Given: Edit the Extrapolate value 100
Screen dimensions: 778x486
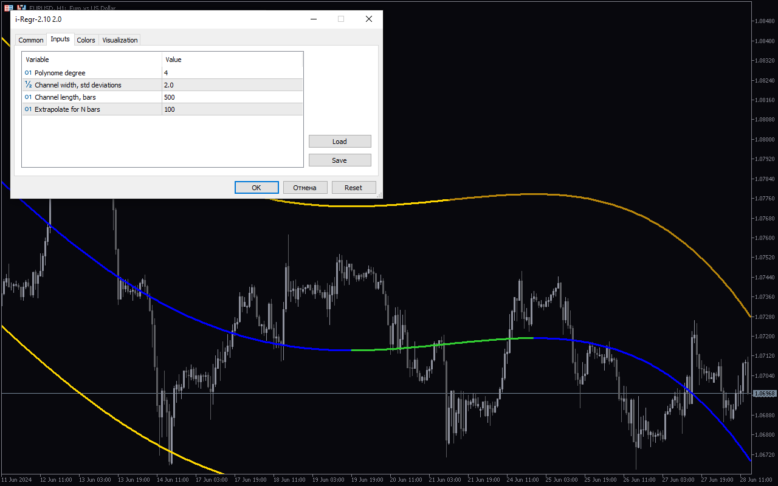Looking at the screenshot, I should pyautogui.click(x=232, y=109).
